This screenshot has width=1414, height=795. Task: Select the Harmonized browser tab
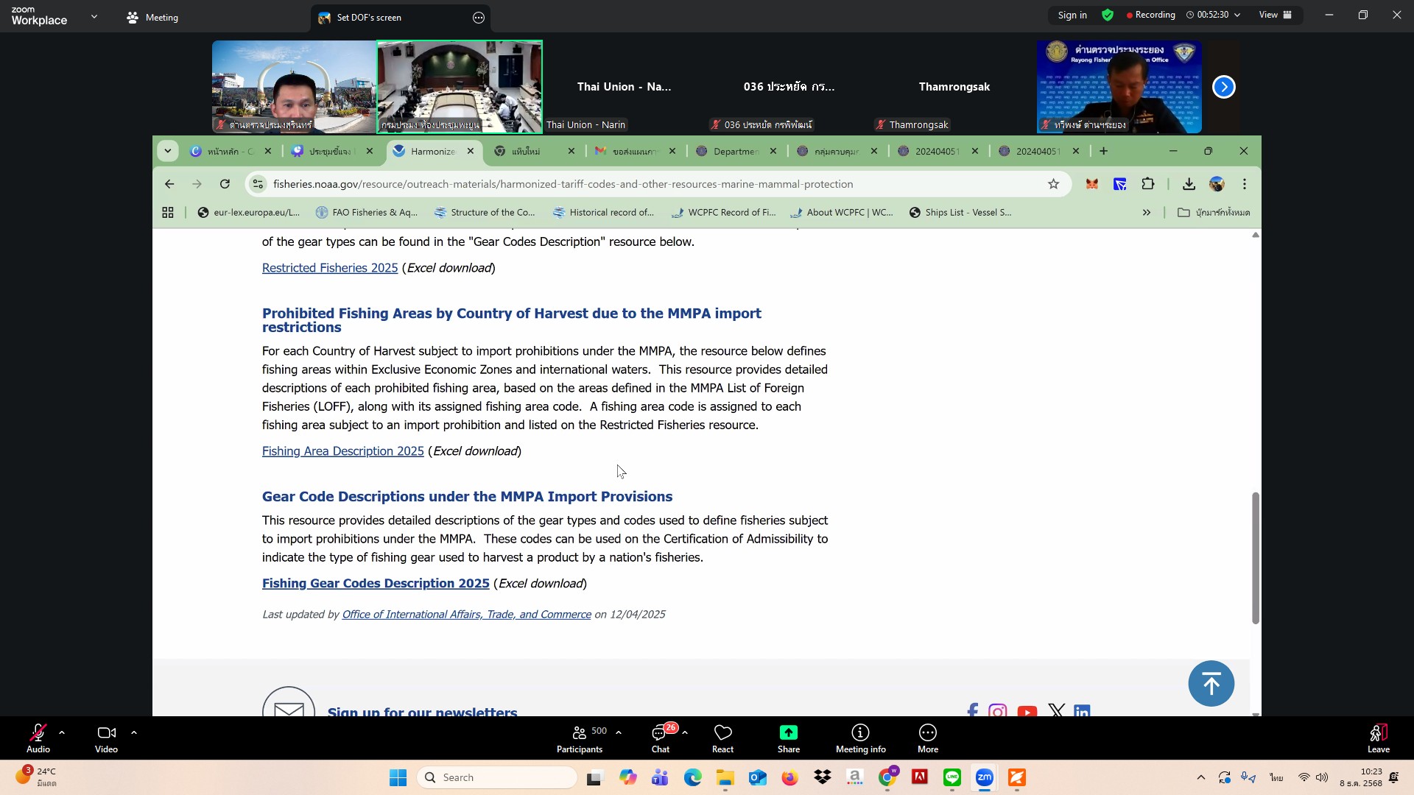[432, 152]
